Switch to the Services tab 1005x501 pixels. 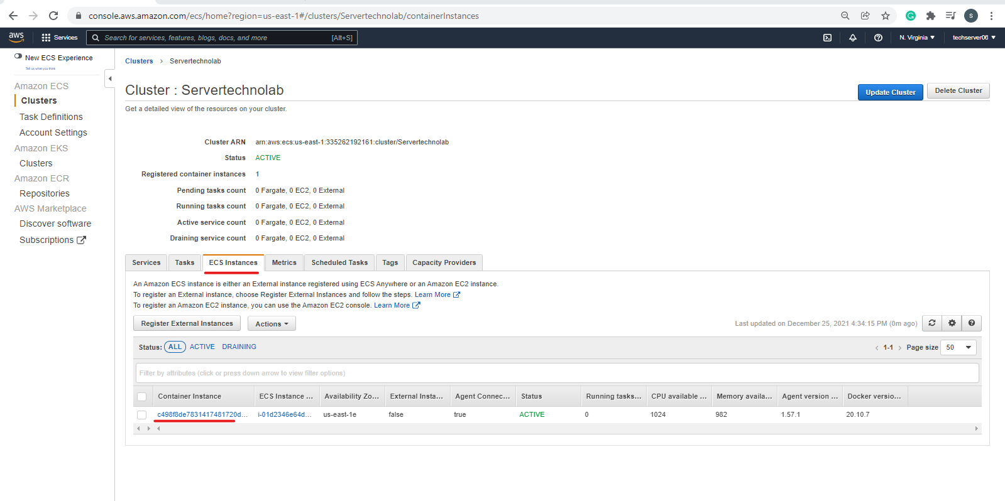[146, 262]
